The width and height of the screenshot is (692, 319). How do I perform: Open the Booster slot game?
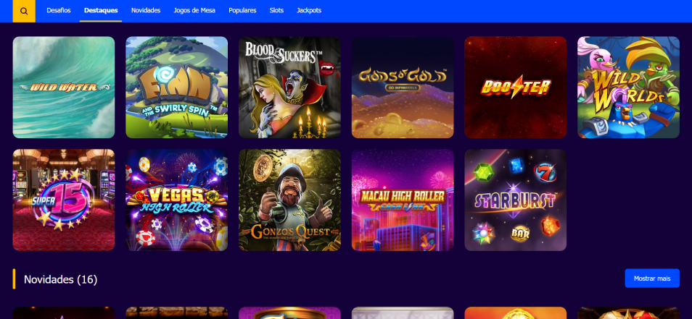click(x=516, y=87)
